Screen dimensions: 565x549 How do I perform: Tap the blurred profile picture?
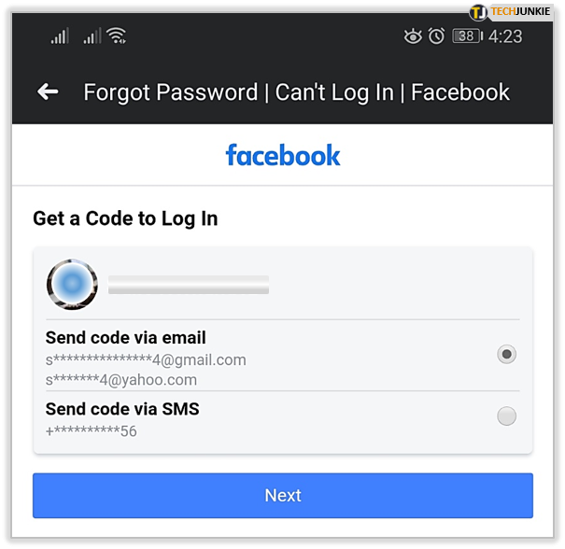[72, 284]
